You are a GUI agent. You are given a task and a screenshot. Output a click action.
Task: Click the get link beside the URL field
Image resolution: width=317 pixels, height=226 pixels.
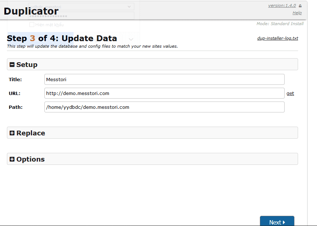290,93
